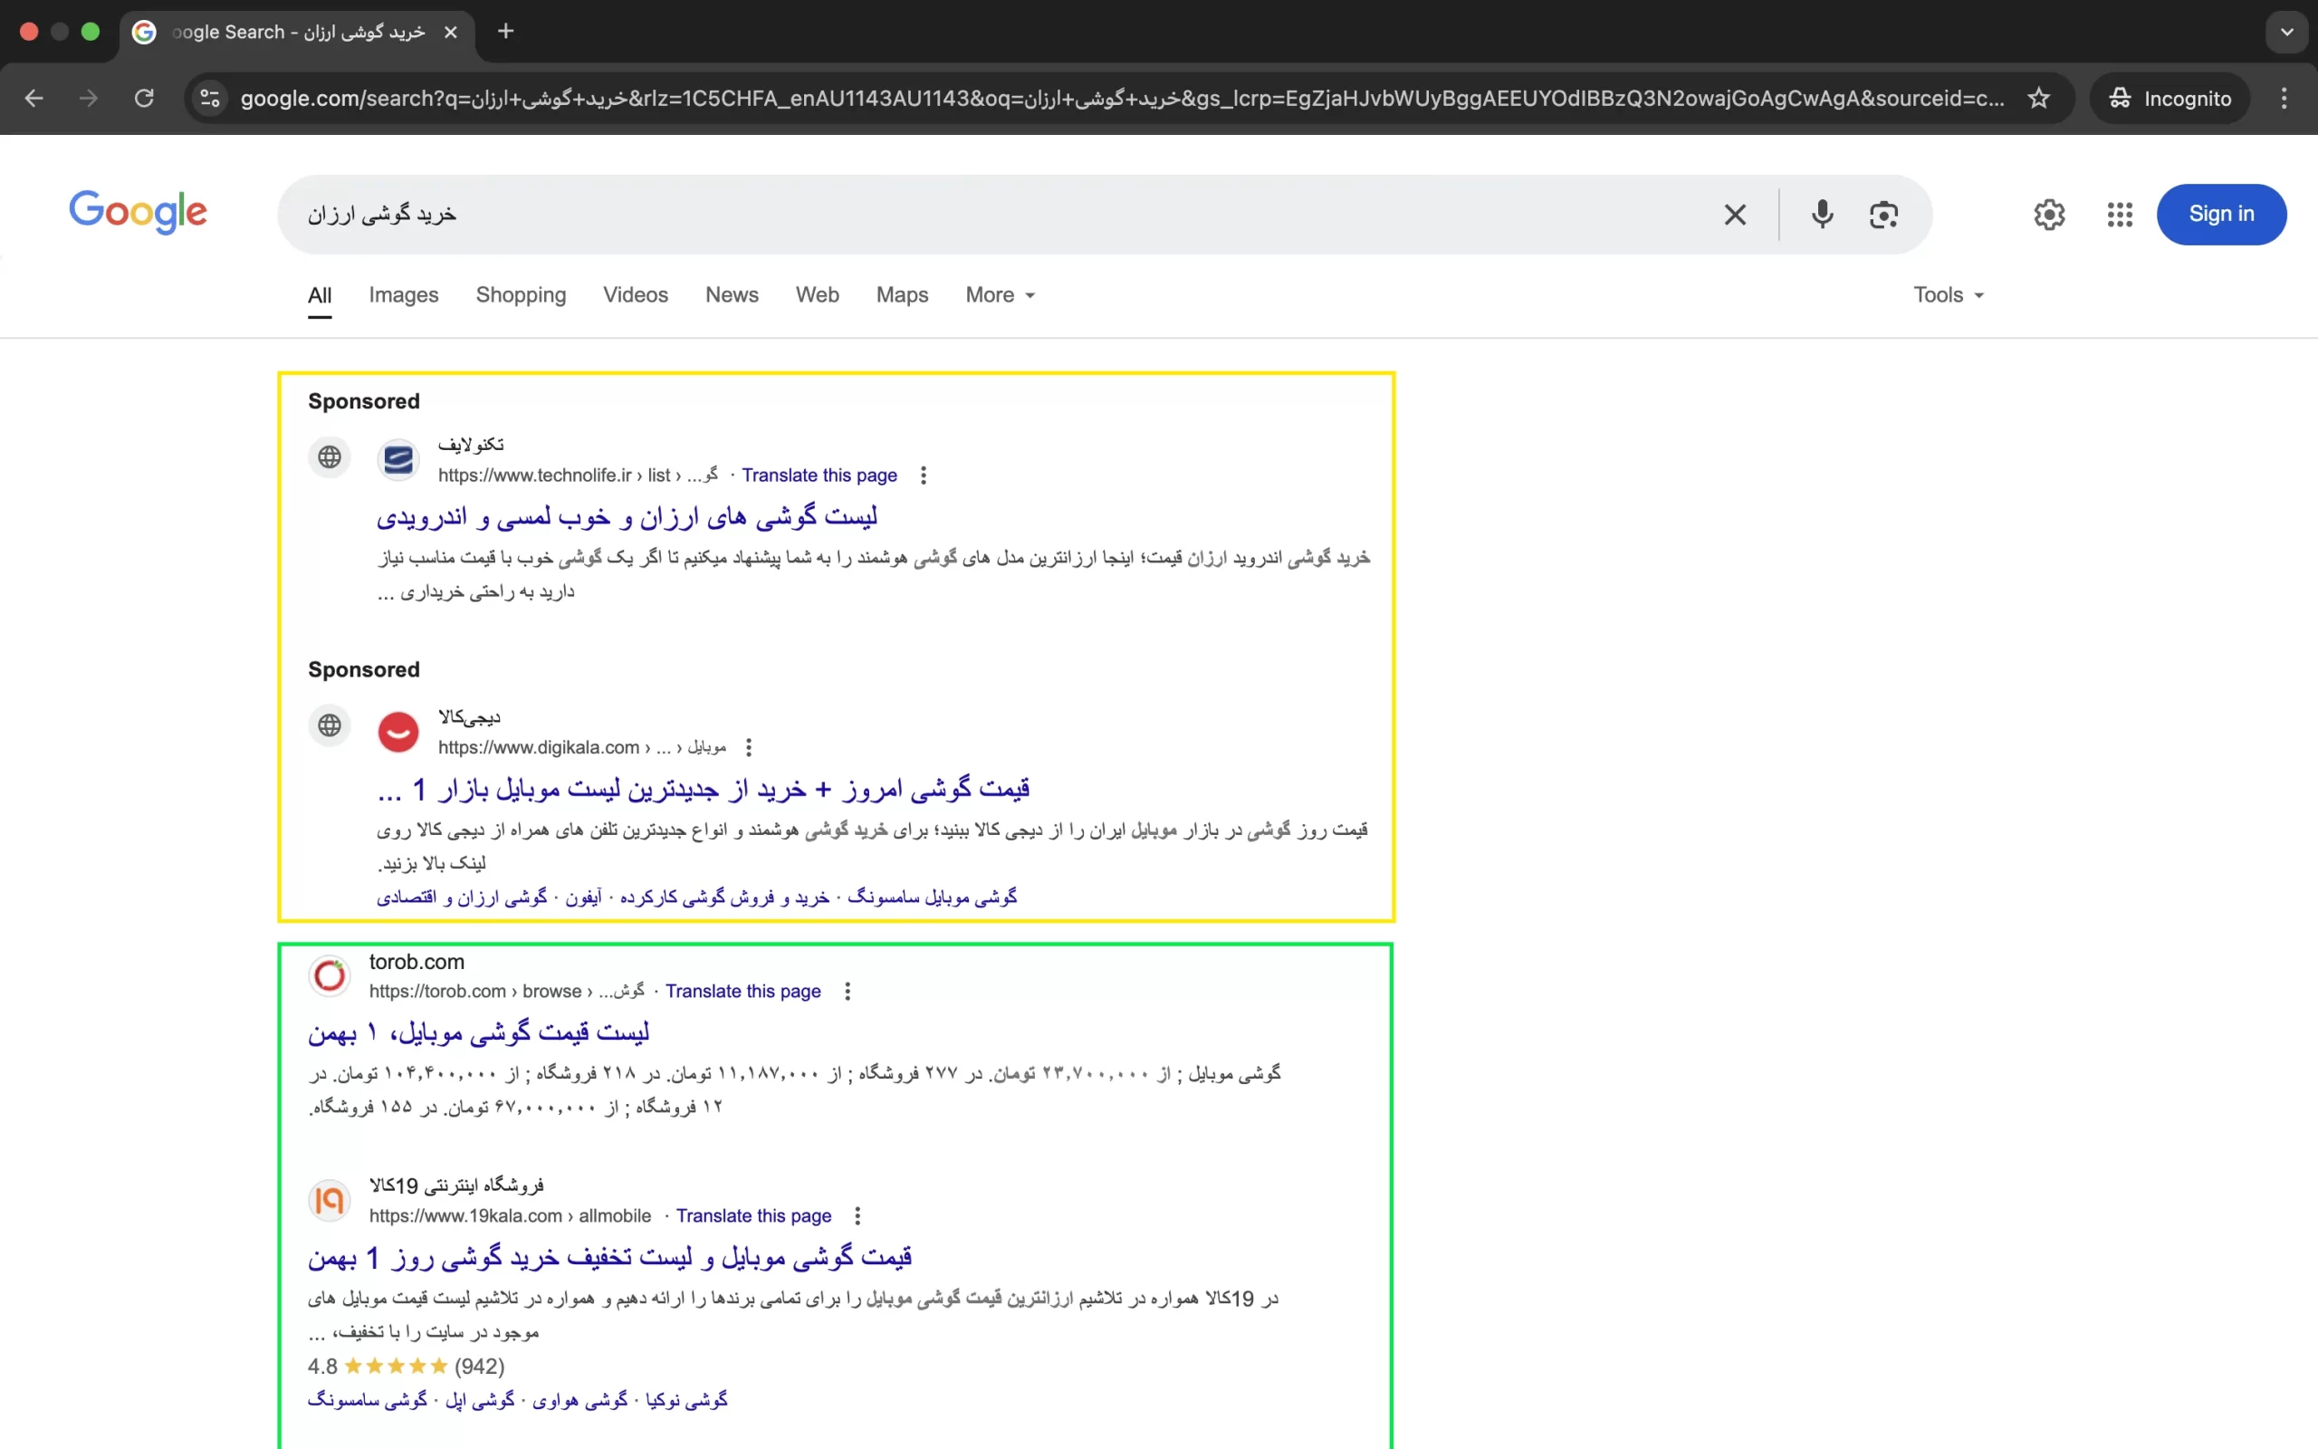Switch to the Images tab
This screenshot has height=1449, width=2318.
[x=403, y=295]
